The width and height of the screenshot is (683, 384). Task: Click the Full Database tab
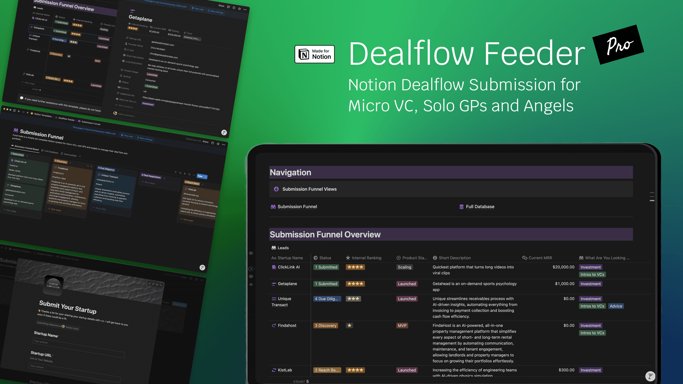point(480,206)
